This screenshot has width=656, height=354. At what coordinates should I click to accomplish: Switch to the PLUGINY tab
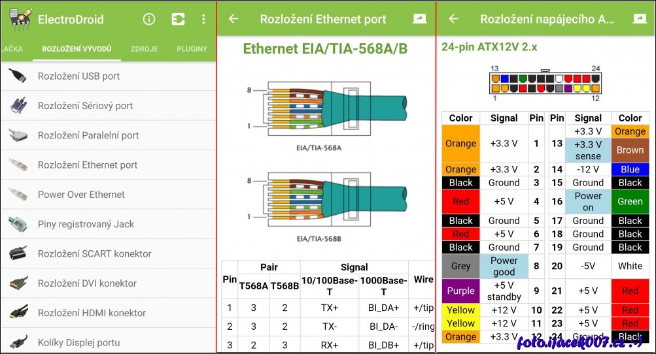pyautogui.click(x=192, y=49)
